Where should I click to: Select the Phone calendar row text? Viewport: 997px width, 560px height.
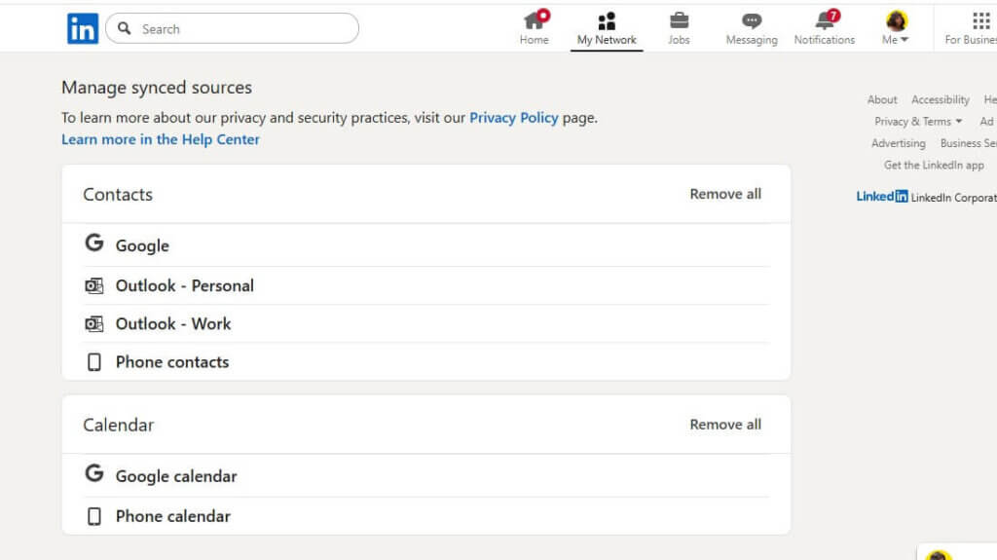coord(173,516)
